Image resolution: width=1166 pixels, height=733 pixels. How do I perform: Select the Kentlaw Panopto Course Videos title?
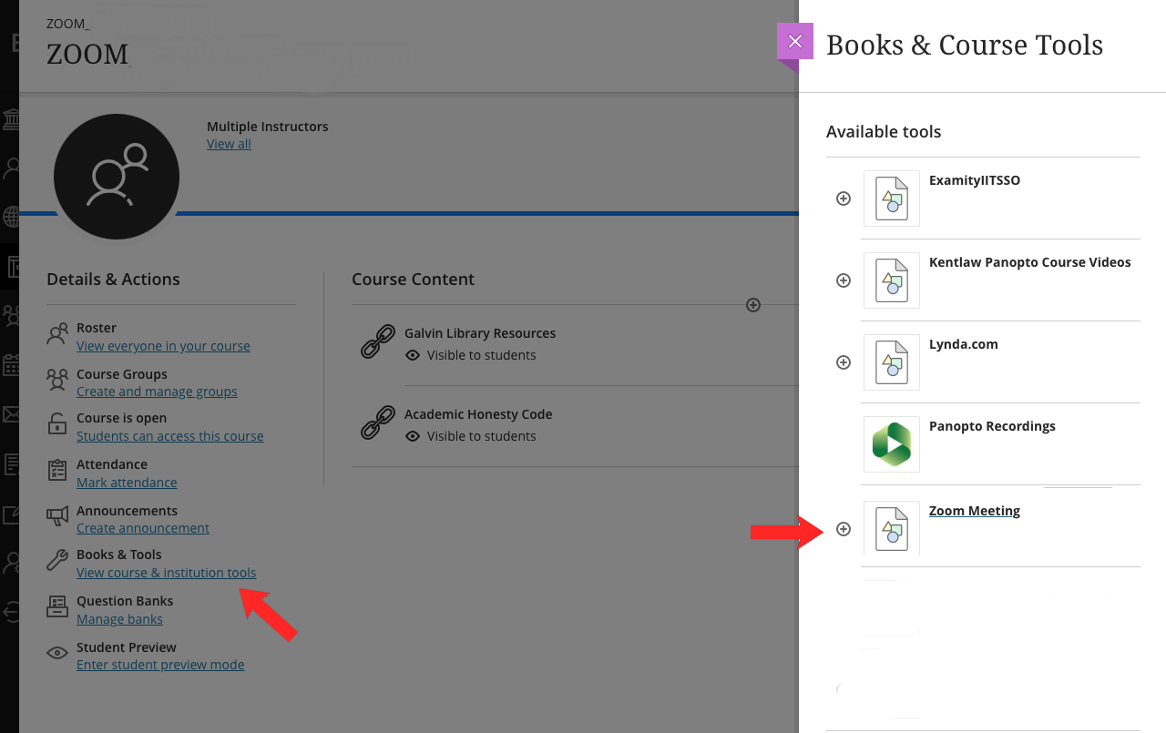coord(1029,262)
